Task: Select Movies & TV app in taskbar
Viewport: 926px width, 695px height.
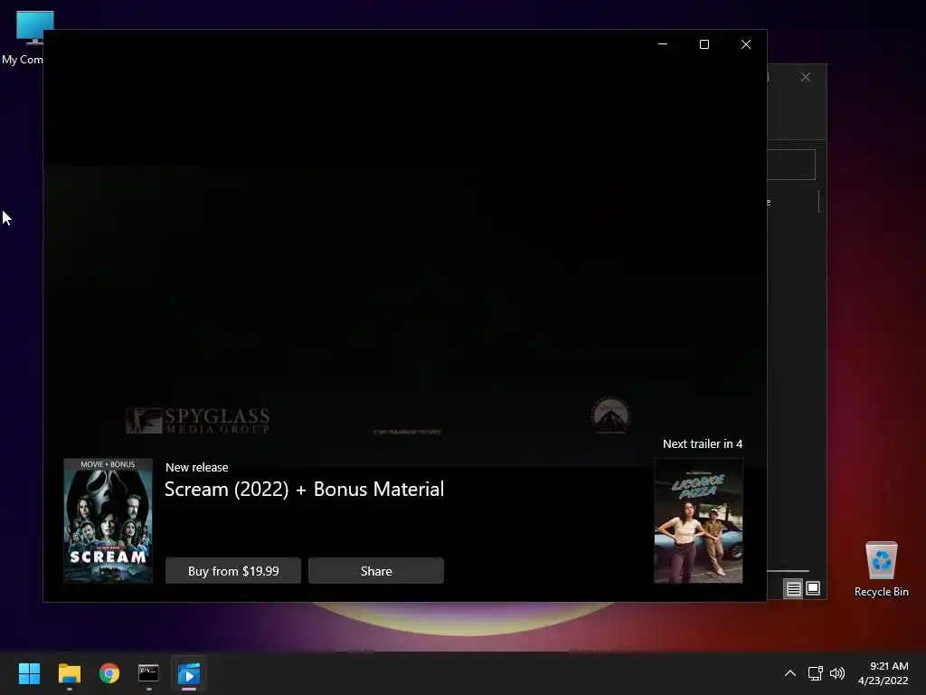Action: pos(189,673)
